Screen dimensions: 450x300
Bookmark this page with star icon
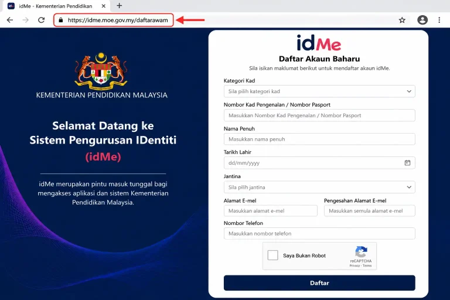[x=402, y=20]
